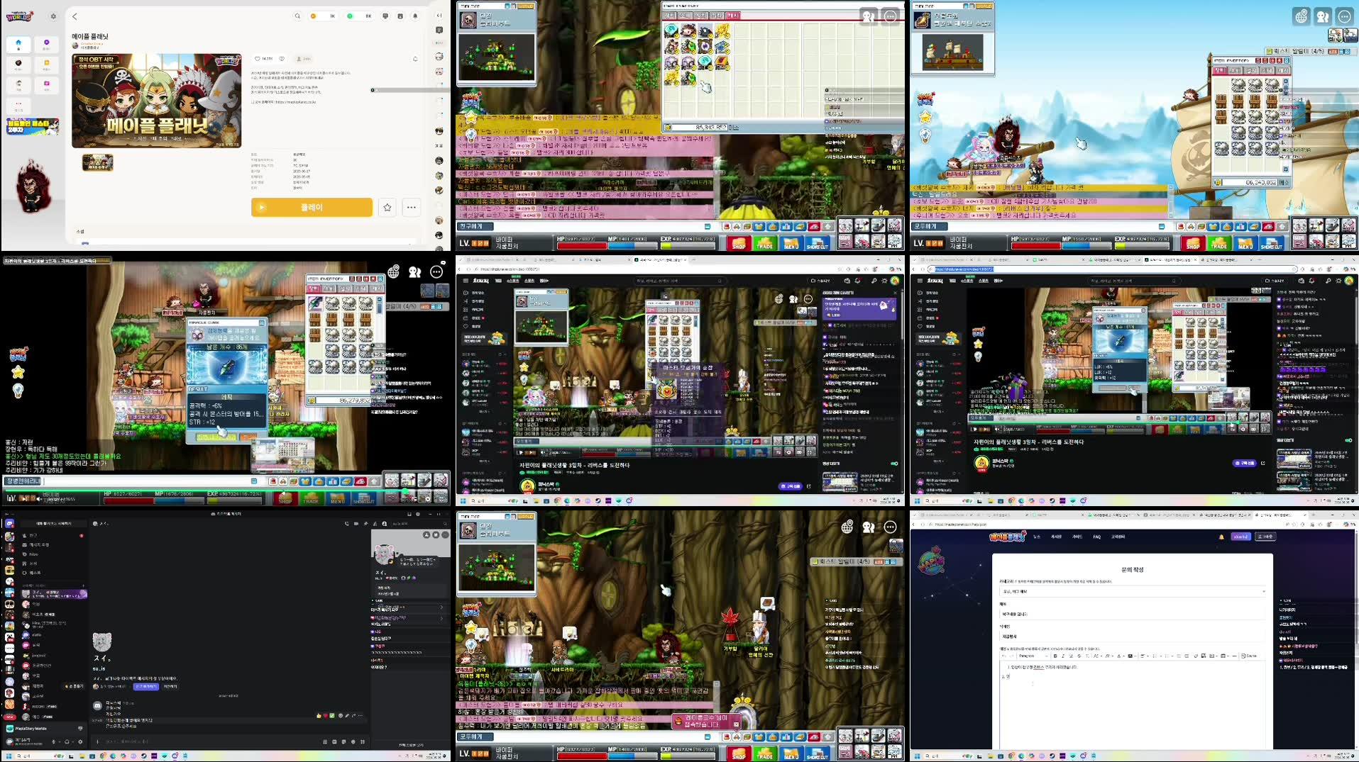Mute microphone in Discord user panel

[x=54, y=741]
